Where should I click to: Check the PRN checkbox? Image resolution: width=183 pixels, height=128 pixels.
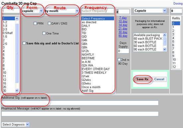(35, 23)
